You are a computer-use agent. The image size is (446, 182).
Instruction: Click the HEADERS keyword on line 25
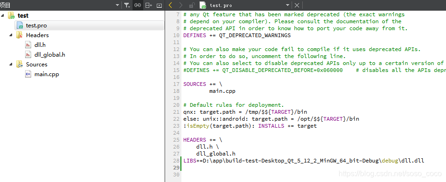click(x=194, y=140)
